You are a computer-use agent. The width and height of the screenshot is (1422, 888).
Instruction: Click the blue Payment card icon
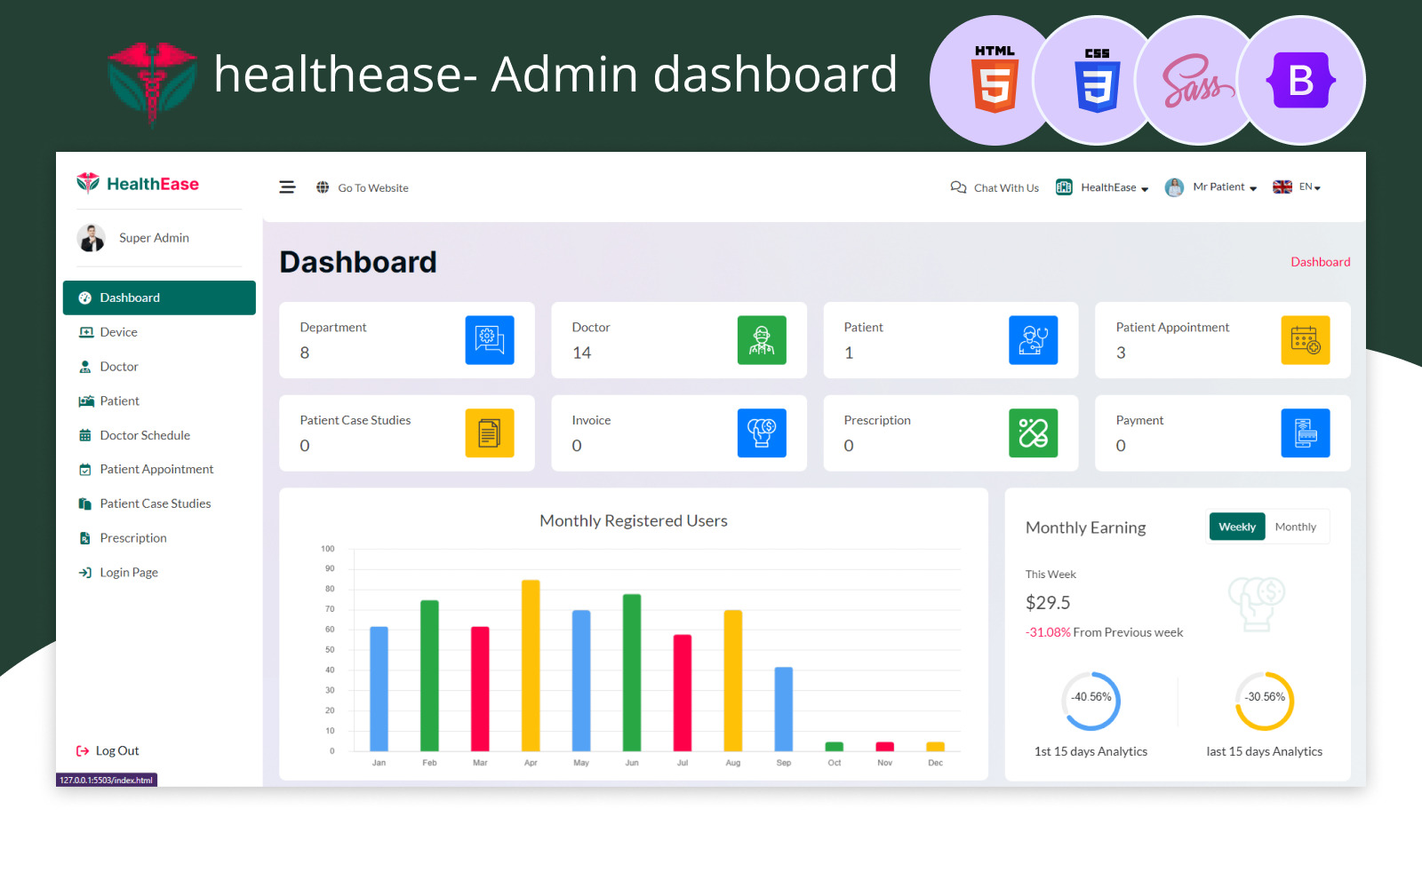tap(1305, 433)
